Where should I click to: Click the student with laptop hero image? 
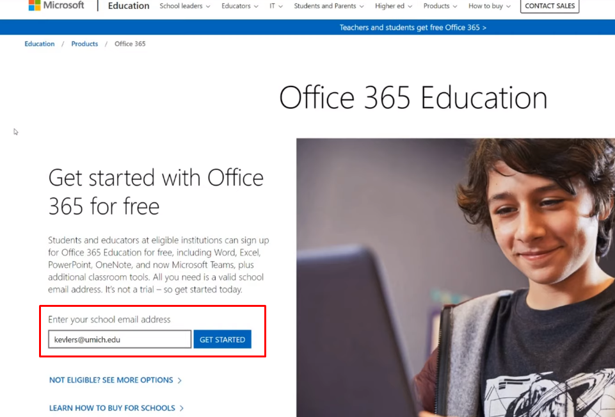click(x=456, y=277)
